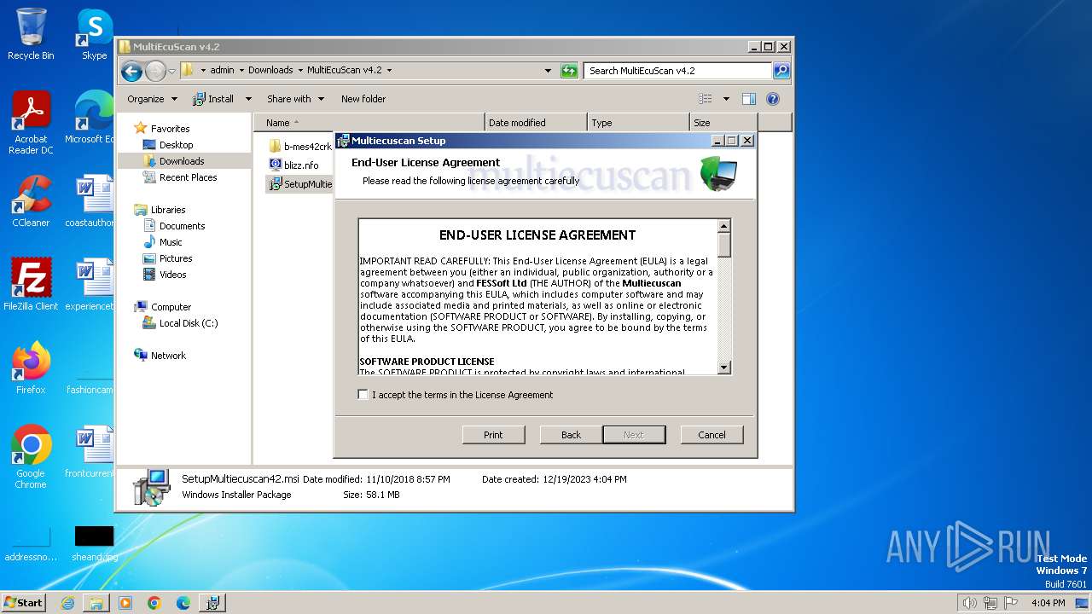Open sheand.jpg image on desktop
Screen dimensions: 1092x614
(94, 544)
